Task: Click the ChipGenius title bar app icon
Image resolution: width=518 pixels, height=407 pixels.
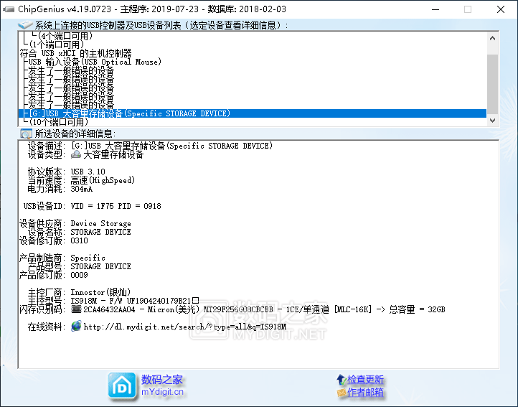Action: [9, 9]
